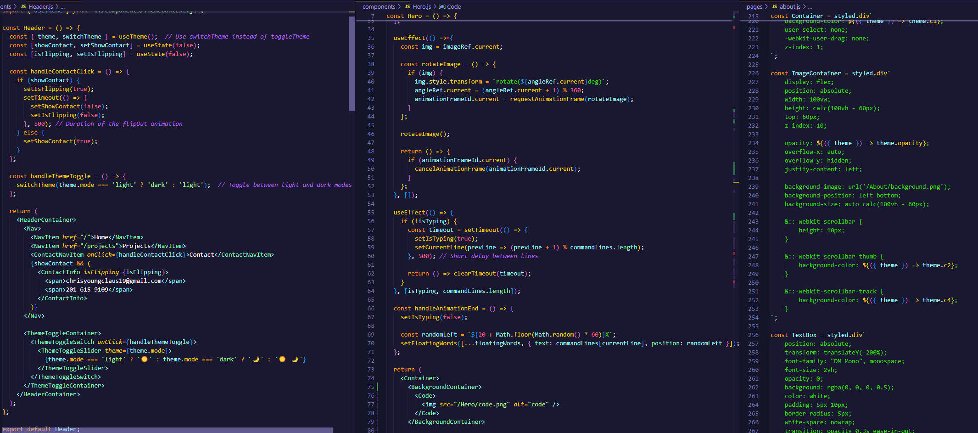Screen dimensions: 978x433
Task: Expand the ellipsis breadcrumb after about.js
Action: [810, 6]
